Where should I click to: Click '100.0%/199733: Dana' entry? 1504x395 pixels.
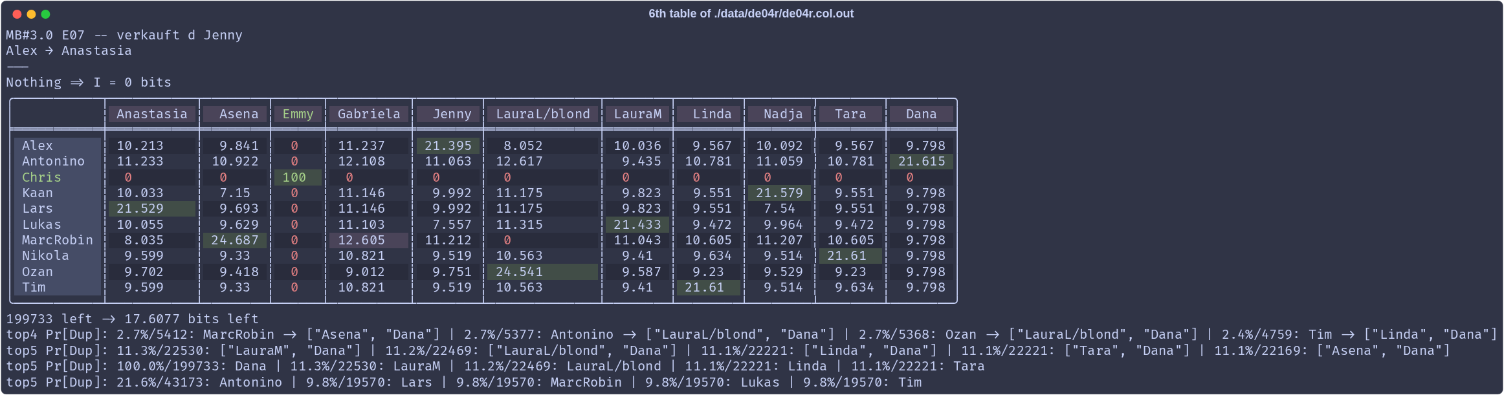192,367
